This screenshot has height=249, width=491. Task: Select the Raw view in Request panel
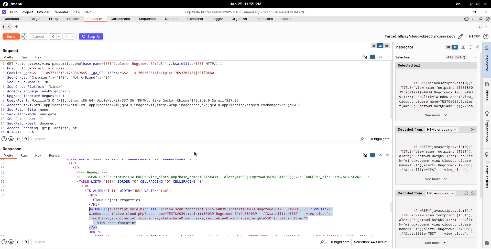[x=24, y=57]
